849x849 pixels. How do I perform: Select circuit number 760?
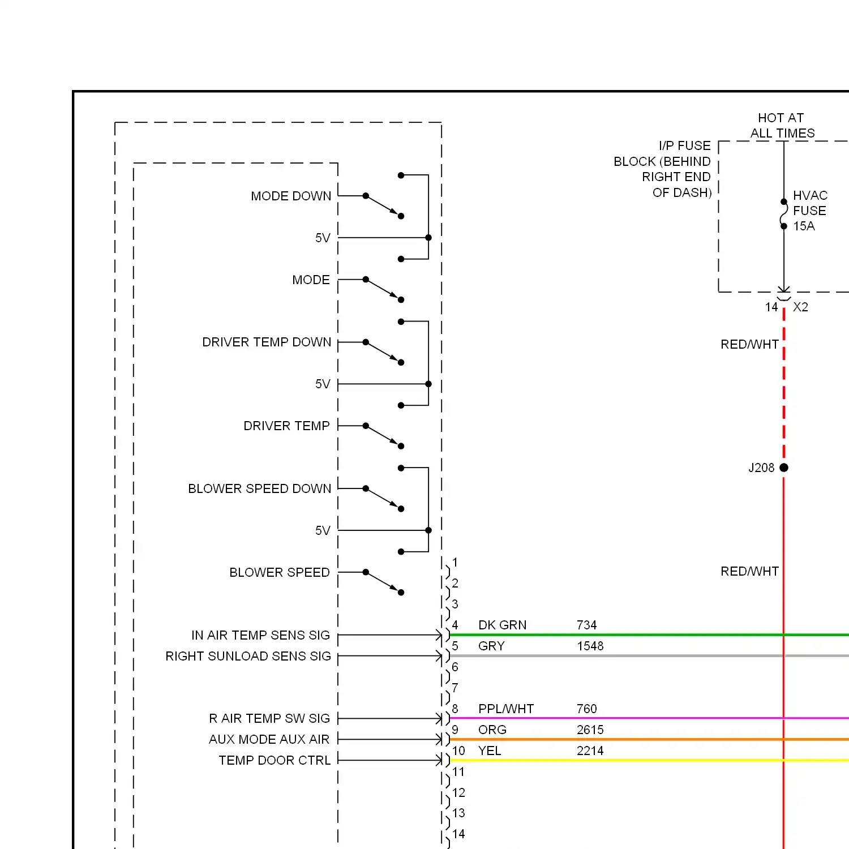pos(586,709)
